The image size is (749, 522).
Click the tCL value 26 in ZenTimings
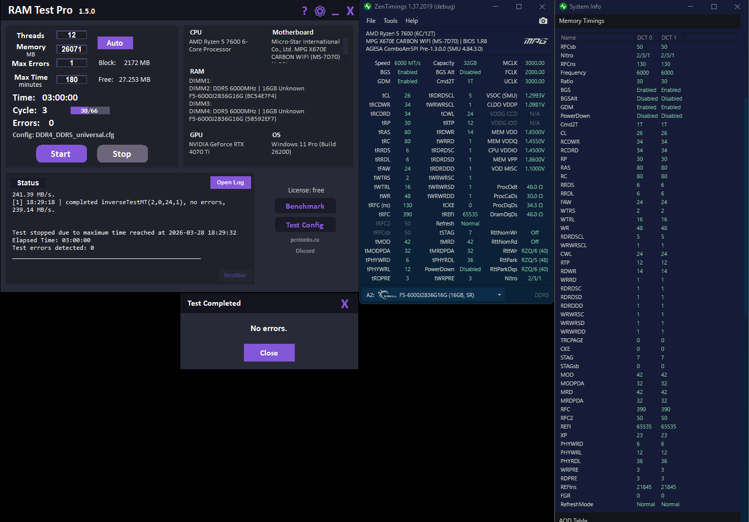(x=408, y=95)
